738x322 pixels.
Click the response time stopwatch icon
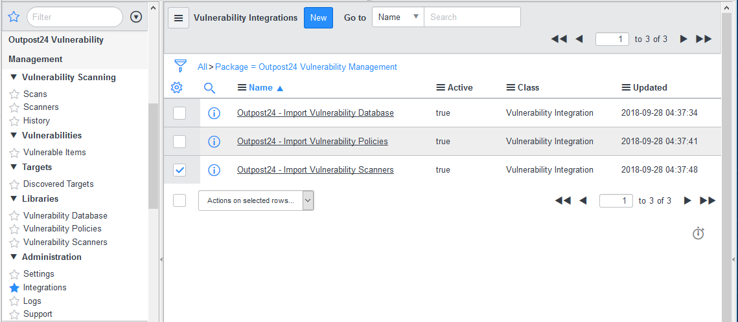tap(698, 233)
